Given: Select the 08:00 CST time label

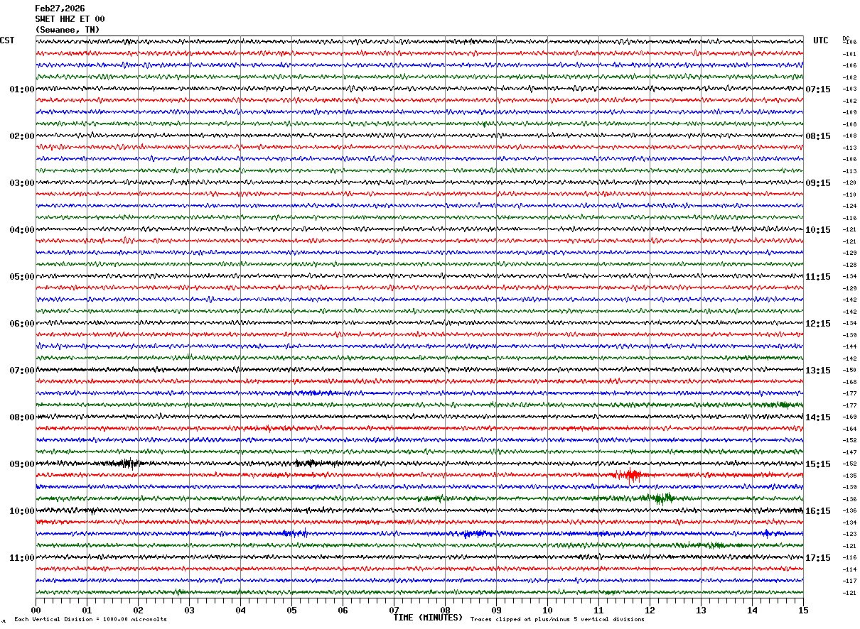Looking at the screenshot, I should (x=22, y=417).
